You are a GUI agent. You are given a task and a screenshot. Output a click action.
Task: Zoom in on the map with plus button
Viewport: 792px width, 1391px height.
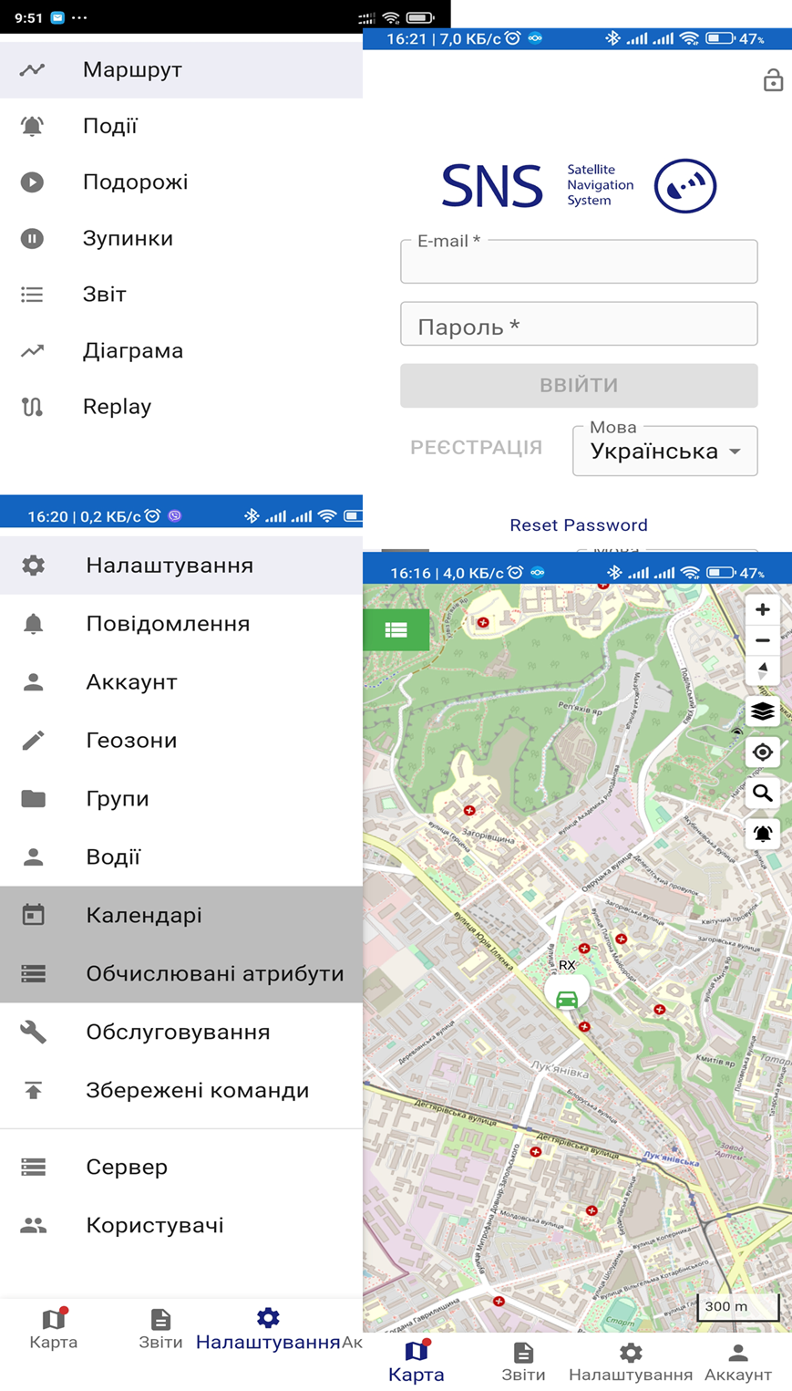pyautogui.click(x=762, y=609)
